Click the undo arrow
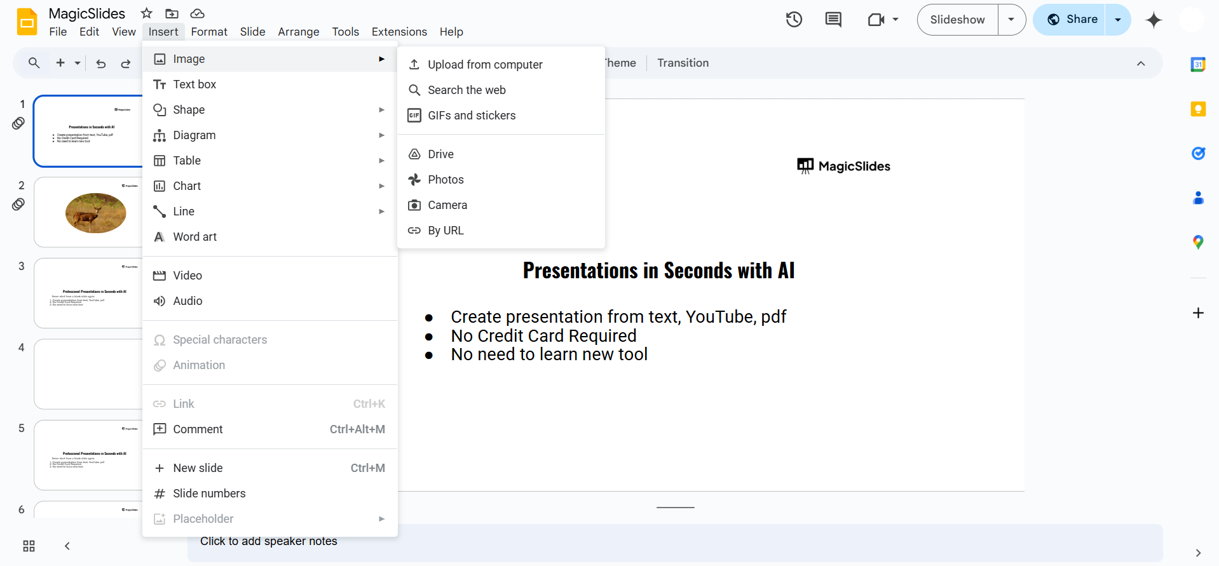This screenshot has height=566, width=1219. [x=100, y=63]
